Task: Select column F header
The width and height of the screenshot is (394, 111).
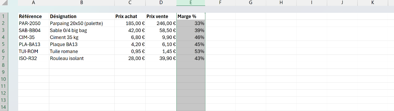Action: 220,3
